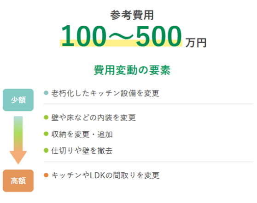Viewport: 257px width, 203px height.
Task: Click the green bullet beside 仕切りや壁を撤去
Action: 46,150
